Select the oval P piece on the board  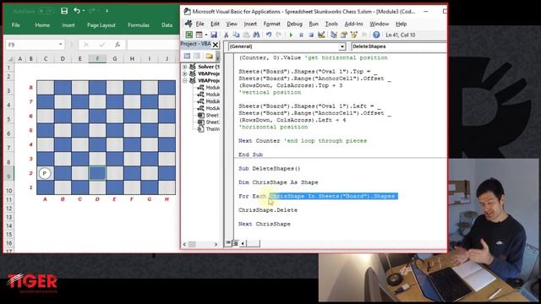pos(45,173)
